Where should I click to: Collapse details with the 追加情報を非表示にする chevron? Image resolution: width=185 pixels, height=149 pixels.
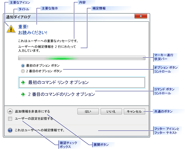pyautogui.click(x=10, y=111)
